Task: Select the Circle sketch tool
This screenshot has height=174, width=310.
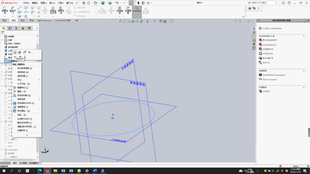Action: click(x=26, y=8)
